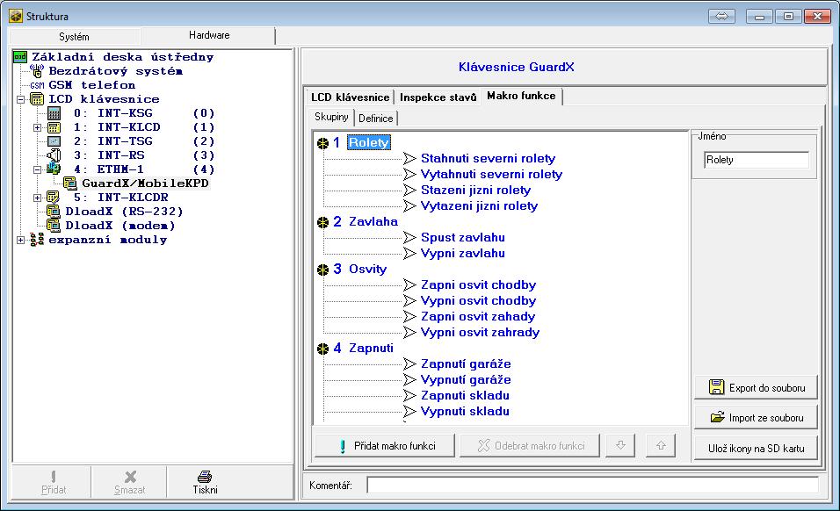
Task: Click Import ze souboru button
Action: 756,418
